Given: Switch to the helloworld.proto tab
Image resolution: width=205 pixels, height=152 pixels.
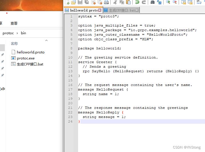Looking at the screenshot, I should pyautogui.click(x=84, y=10).
